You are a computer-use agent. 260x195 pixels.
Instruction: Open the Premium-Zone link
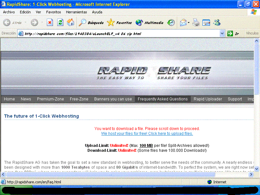coord(50,99)
